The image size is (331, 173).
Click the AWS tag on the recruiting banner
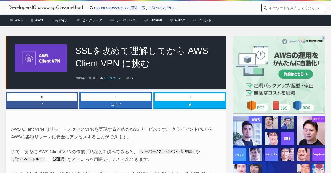pyautogui.click(x=255, y=120)
